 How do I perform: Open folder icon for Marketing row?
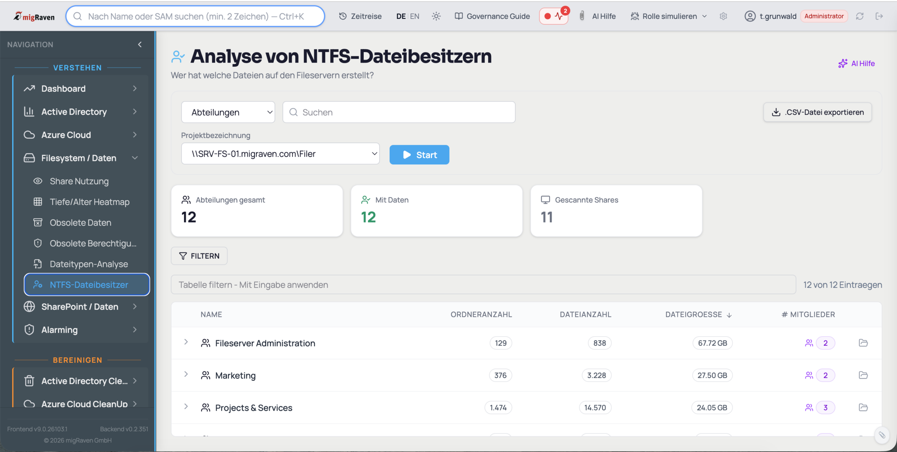coord(863,375)
